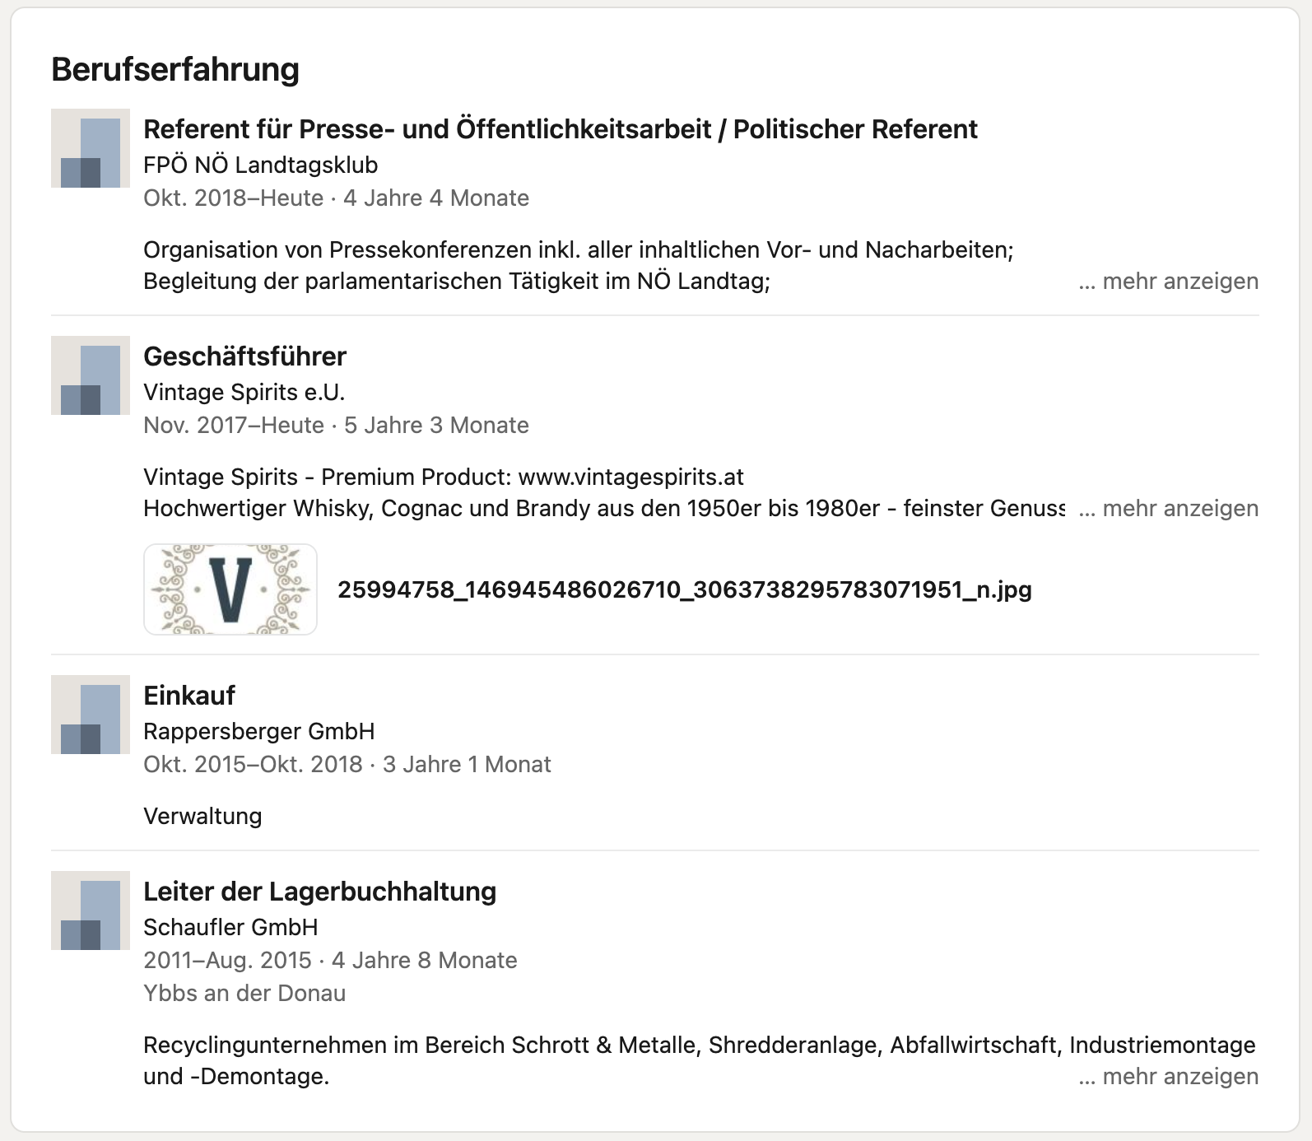This screenshot has width=1312, height=1141.
Task: Click the Ybbs an der Donau location text
Action: click(244, 993)
